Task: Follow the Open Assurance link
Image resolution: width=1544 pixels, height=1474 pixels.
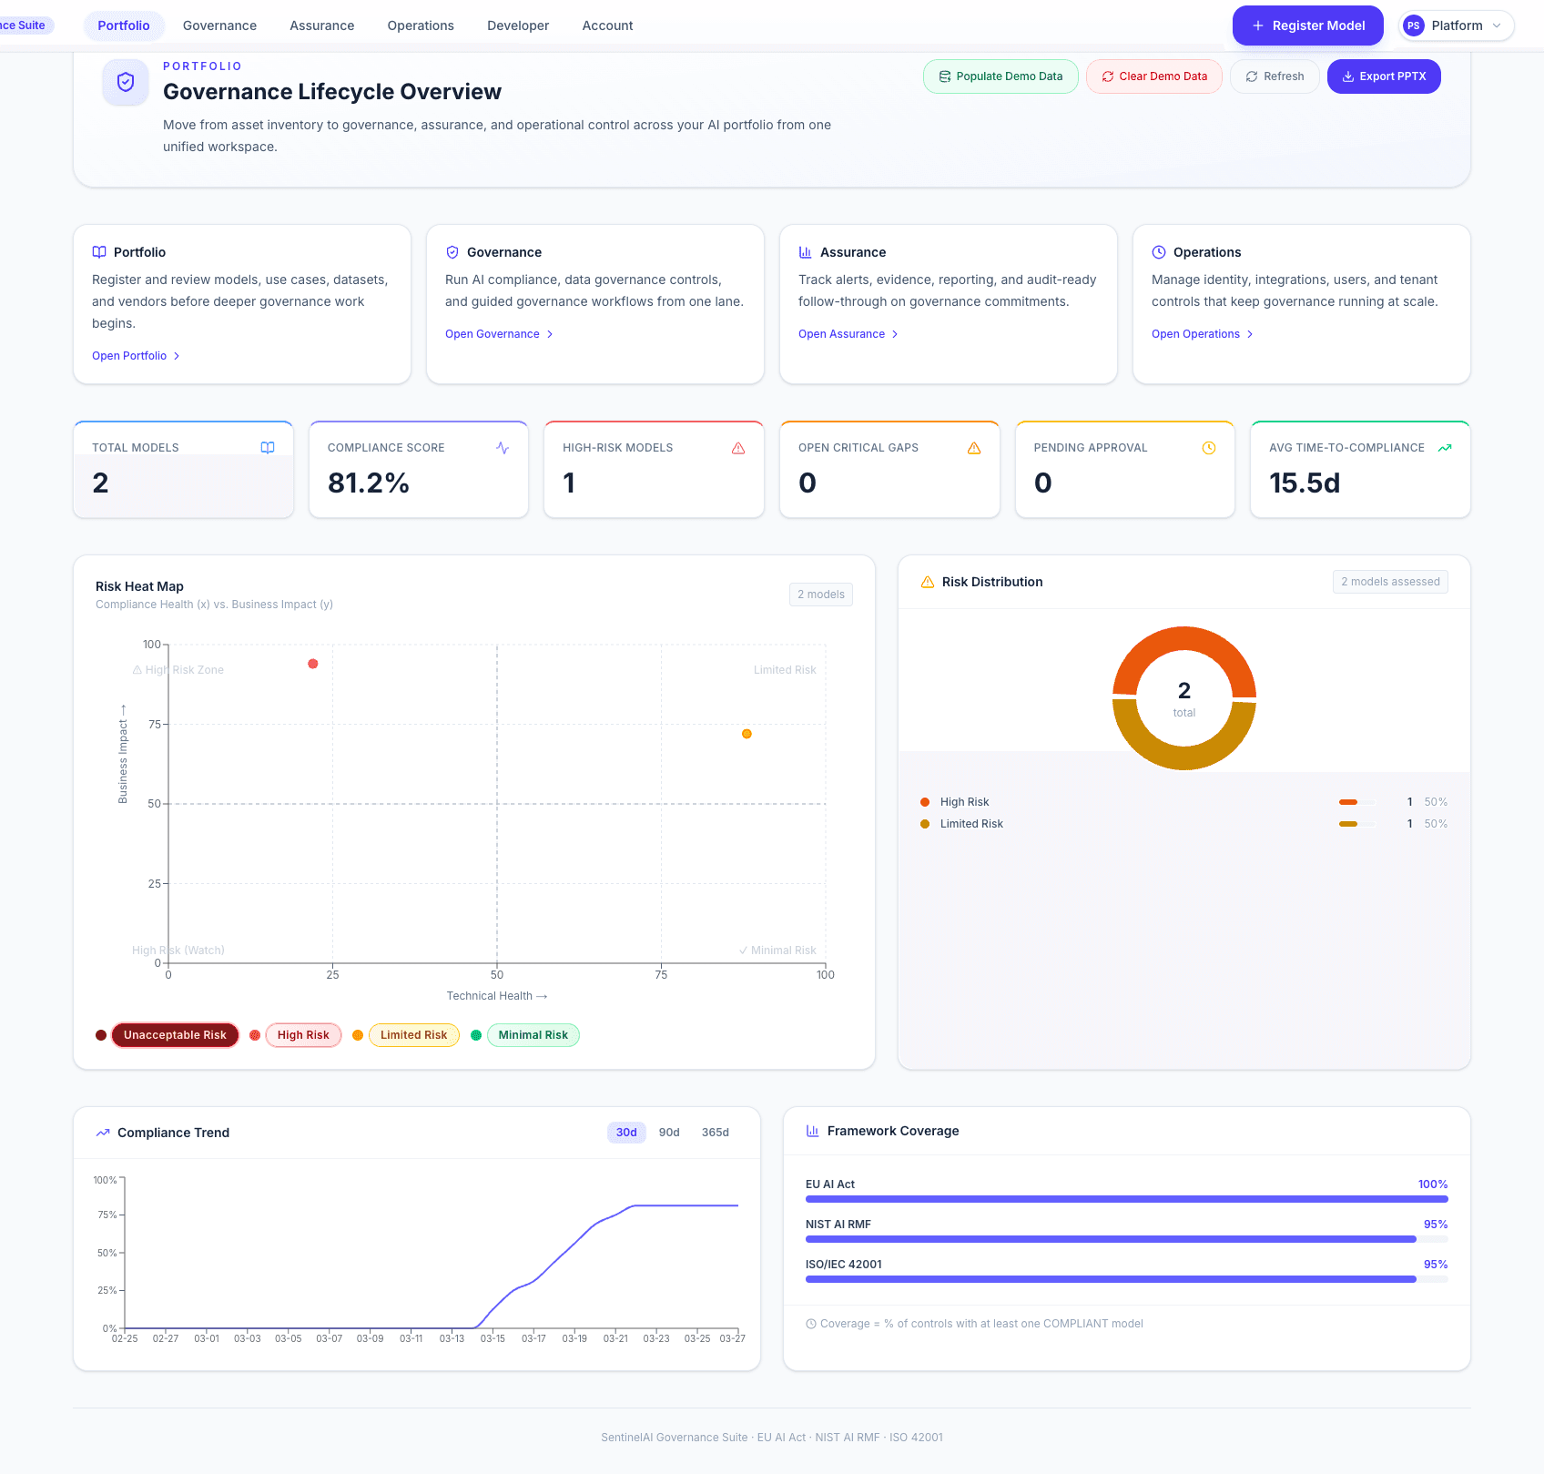Action: coord(848,334)
